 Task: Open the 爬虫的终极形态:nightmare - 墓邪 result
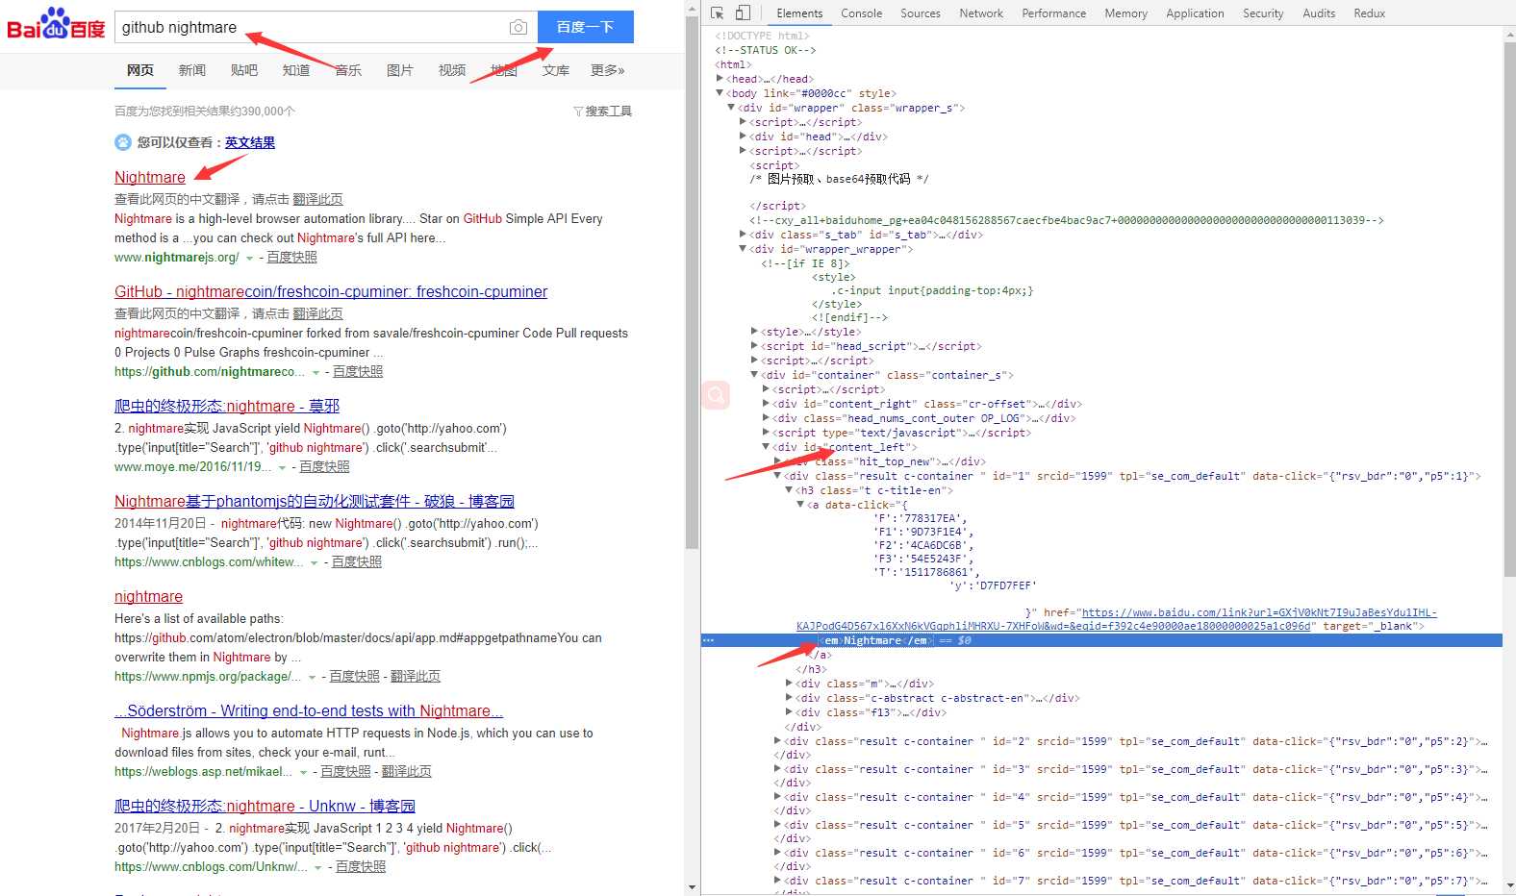point(227,406)
